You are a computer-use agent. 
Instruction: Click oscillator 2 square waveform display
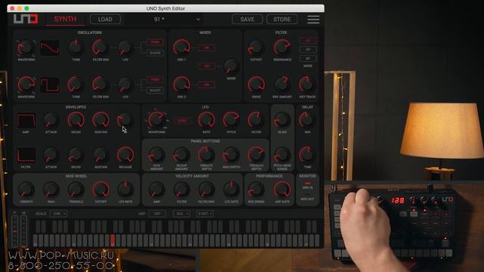pos(49,85)
